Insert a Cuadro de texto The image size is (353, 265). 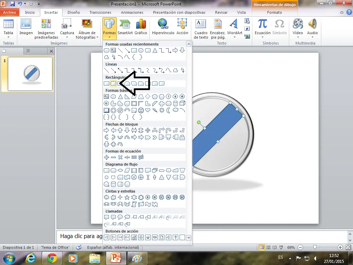pyautogui.click(x=201, y=29)
